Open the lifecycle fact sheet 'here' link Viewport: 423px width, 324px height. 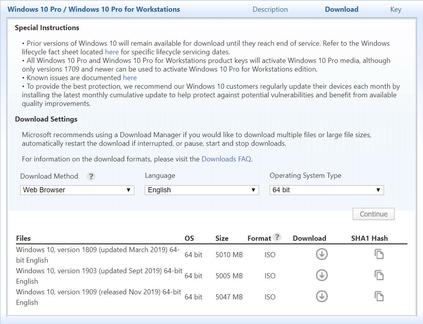click(x=112, y=52)
